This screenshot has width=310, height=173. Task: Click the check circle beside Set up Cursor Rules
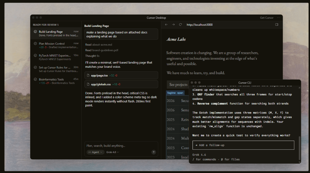pos(35,67)
